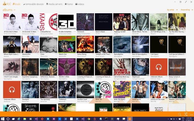Open more options for Architects' Covering 20 Years
The width and height of the screenshot is (194, 121).
click(111, 77)
